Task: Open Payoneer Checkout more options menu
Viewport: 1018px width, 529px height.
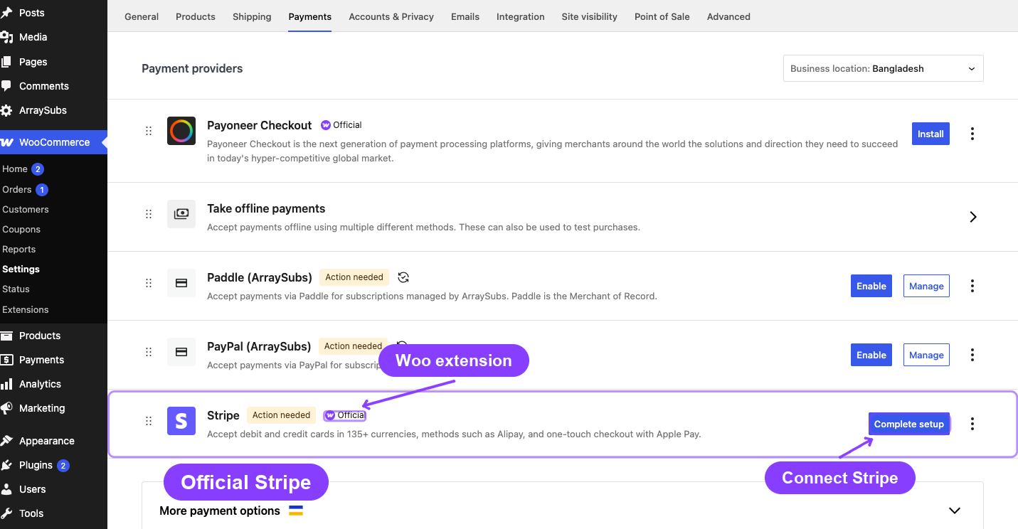Action: point(972,134)
